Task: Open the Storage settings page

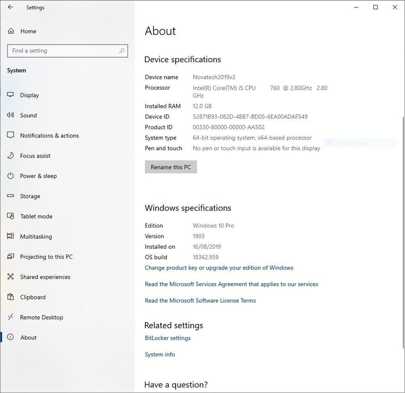Action: pos(30,196)
